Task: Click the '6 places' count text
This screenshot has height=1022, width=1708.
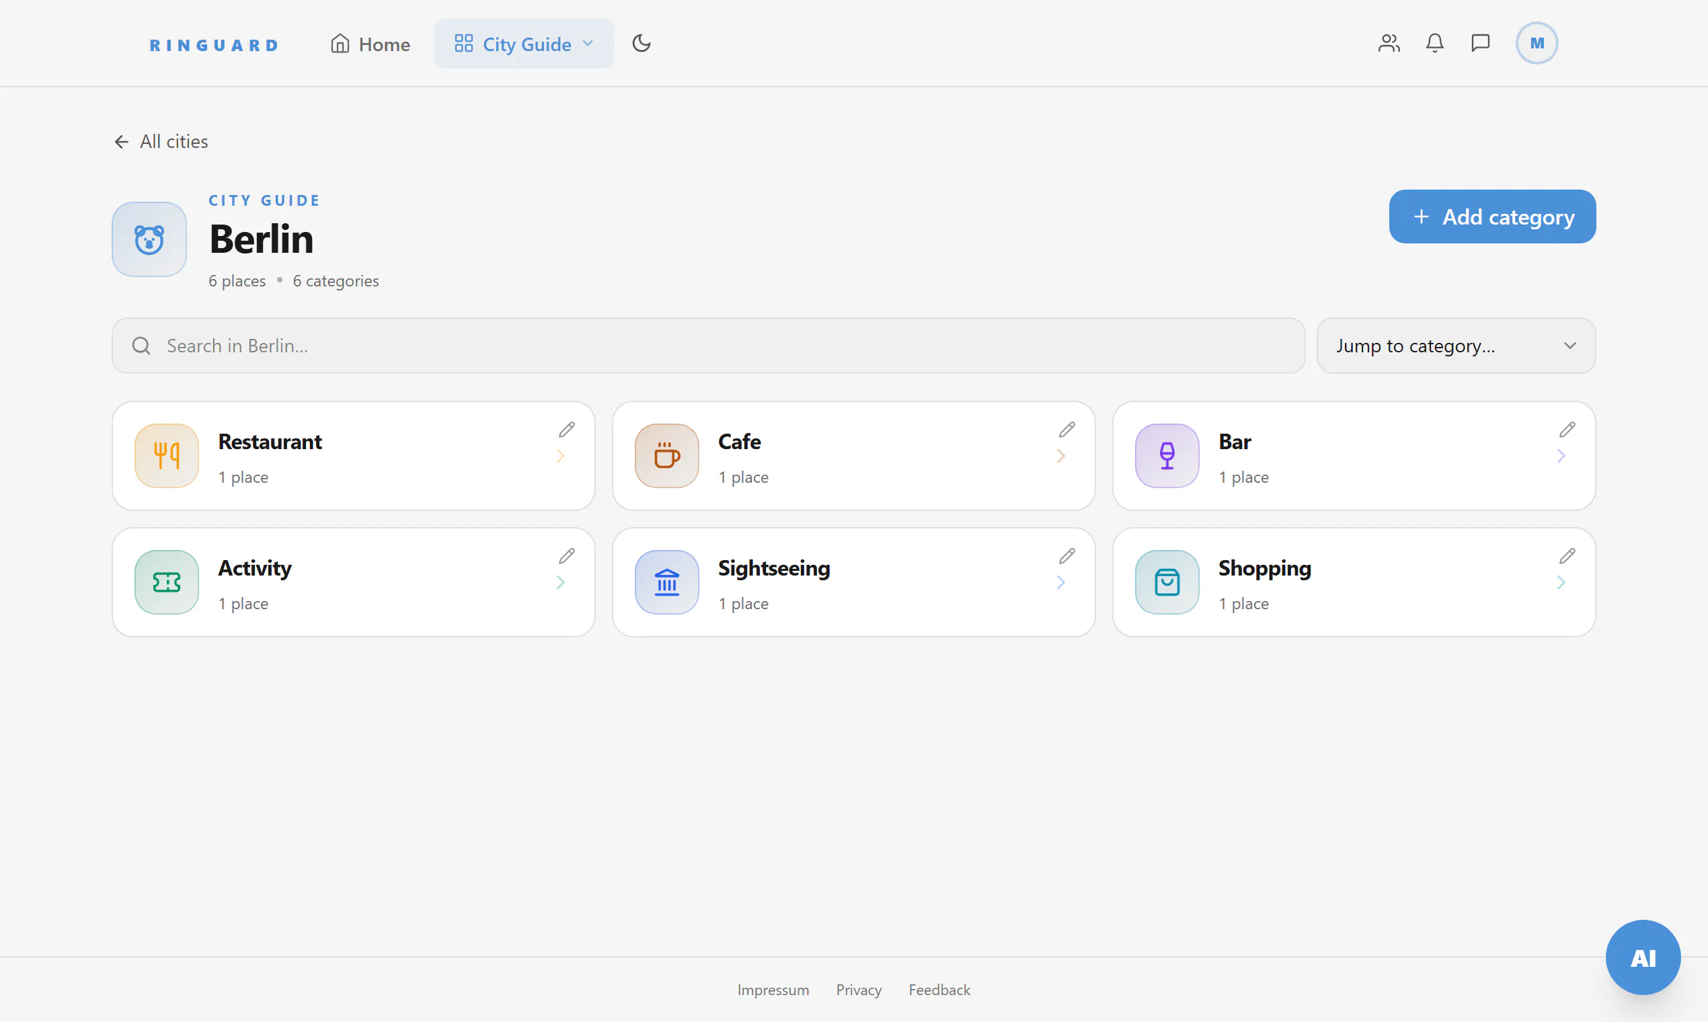Action: [237, 281]
